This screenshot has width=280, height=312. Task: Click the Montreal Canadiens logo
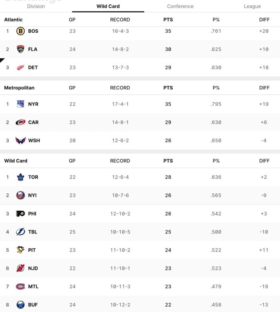click(20, 287)
